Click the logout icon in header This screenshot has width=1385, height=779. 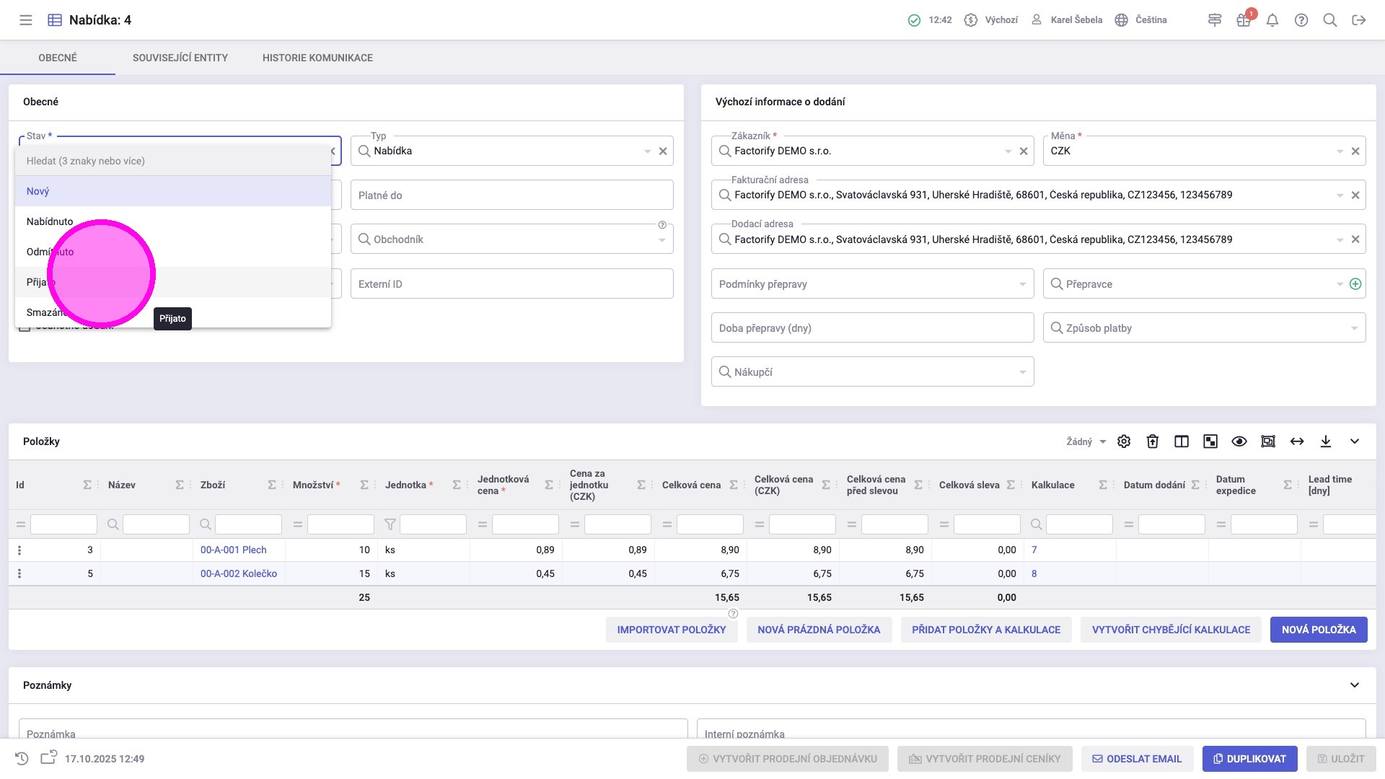tap(1359, 20)
